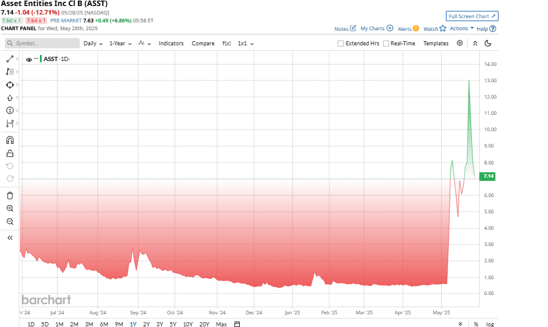This screenshot has height=327, width=548.
Task: Click the Full Screen Chart button
Action: pos(472,16)
